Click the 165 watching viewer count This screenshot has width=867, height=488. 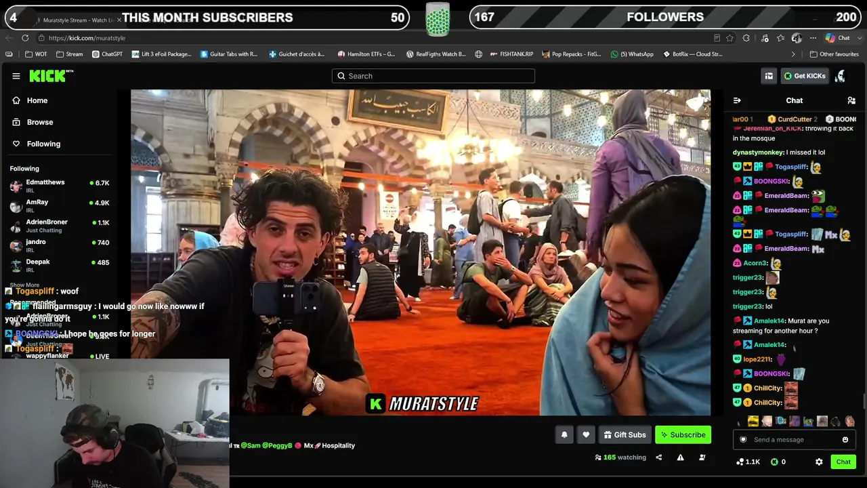pos(620,457)
